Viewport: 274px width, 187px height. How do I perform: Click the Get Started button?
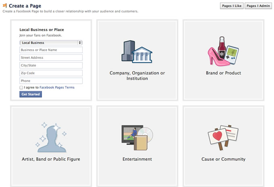31,94
